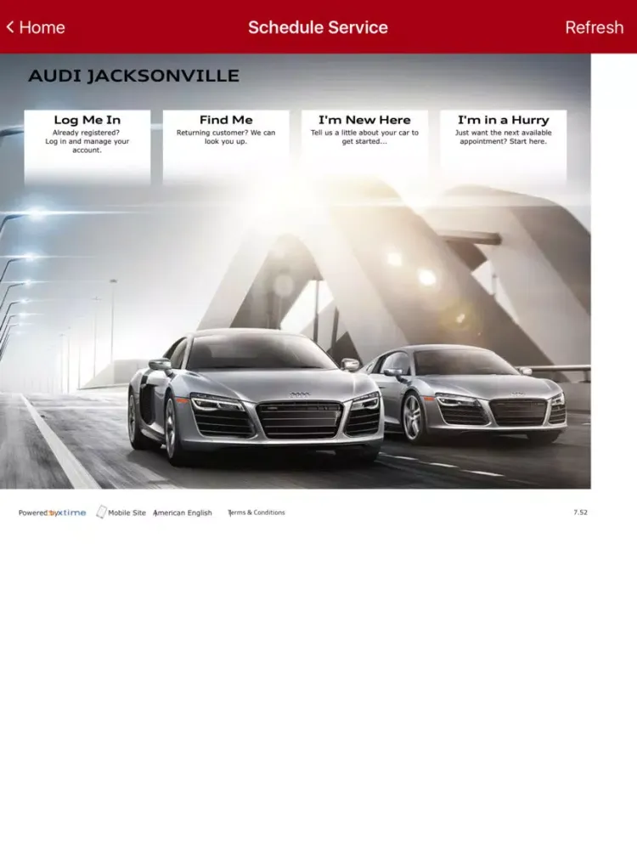Open the Mobile Site link

coord(127,513)
